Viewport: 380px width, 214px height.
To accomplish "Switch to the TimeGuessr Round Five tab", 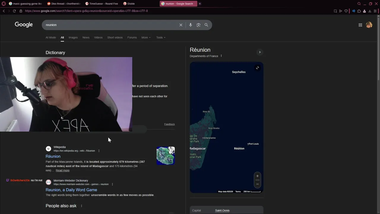I will click(102, 4).
